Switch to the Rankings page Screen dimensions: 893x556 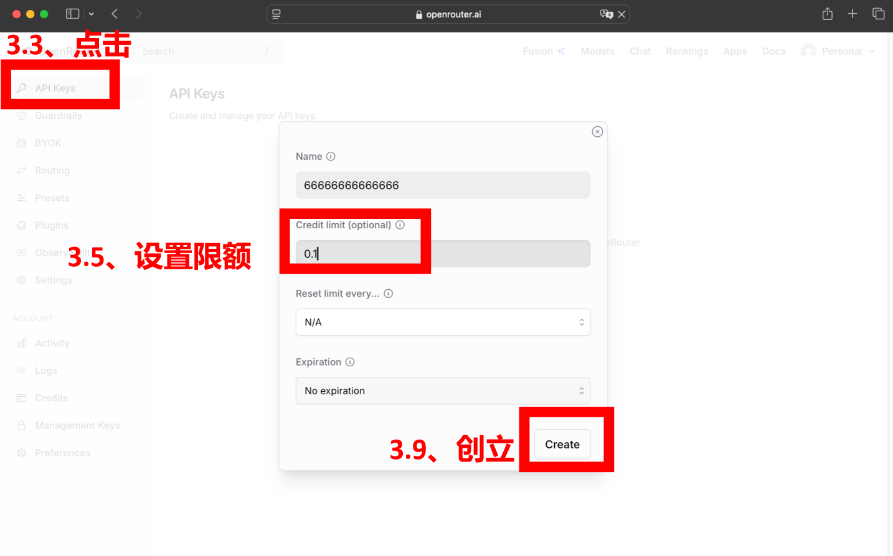click(x=687, y=51)
